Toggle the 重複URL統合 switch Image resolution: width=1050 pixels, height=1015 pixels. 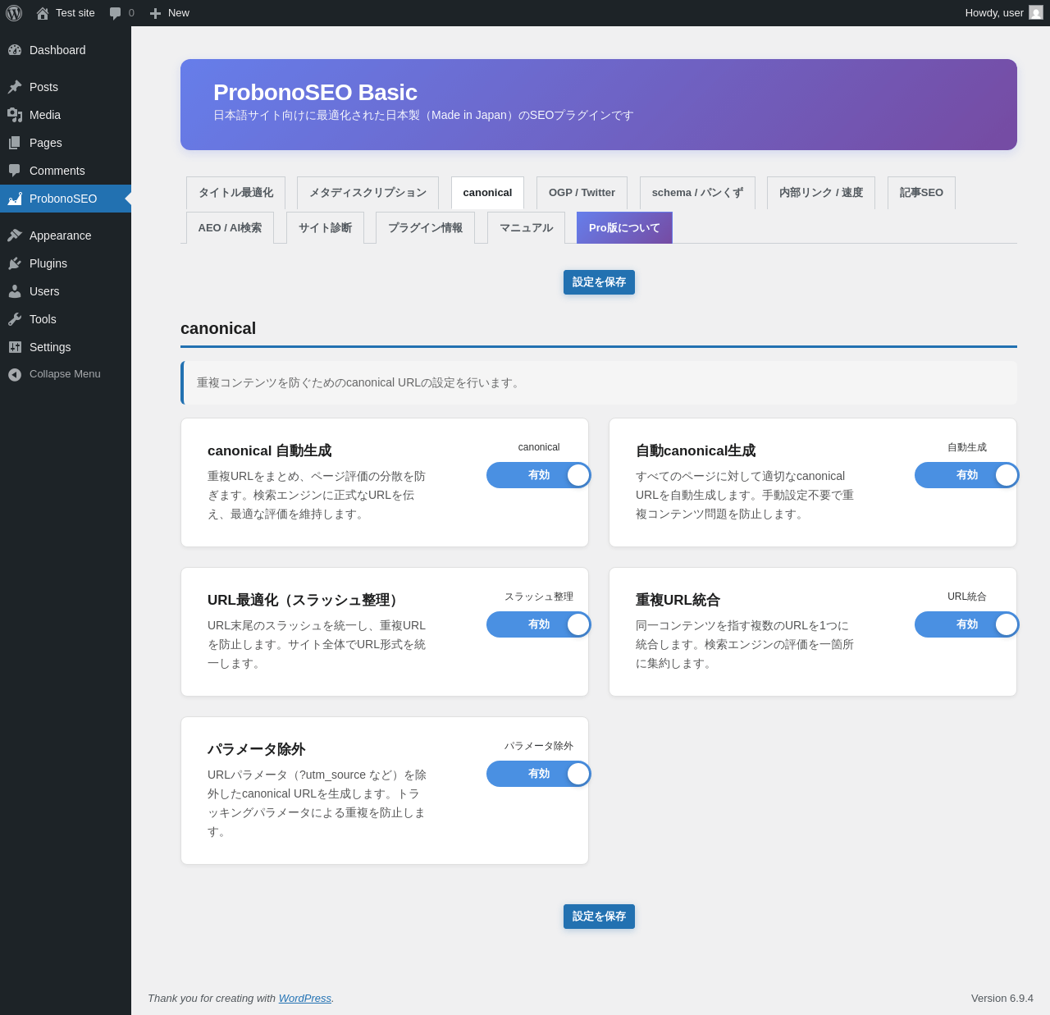click(967, 624)
